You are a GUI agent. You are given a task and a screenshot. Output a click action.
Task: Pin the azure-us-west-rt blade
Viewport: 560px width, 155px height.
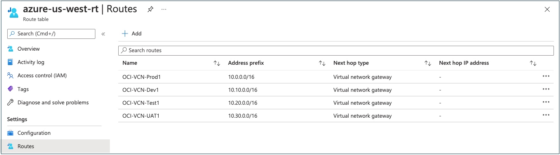click(x=150, y=10)
